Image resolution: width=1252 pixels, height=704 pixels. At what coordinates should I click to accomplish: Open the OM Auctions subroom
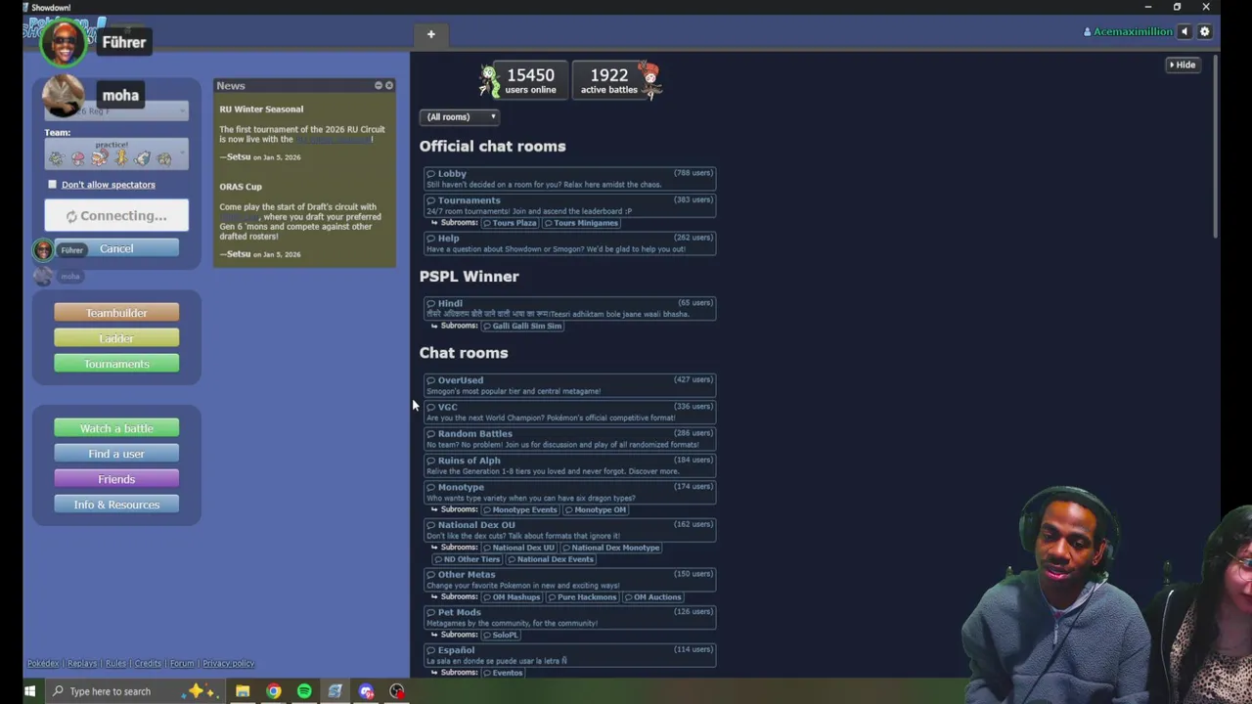click(x=653, y=596)
